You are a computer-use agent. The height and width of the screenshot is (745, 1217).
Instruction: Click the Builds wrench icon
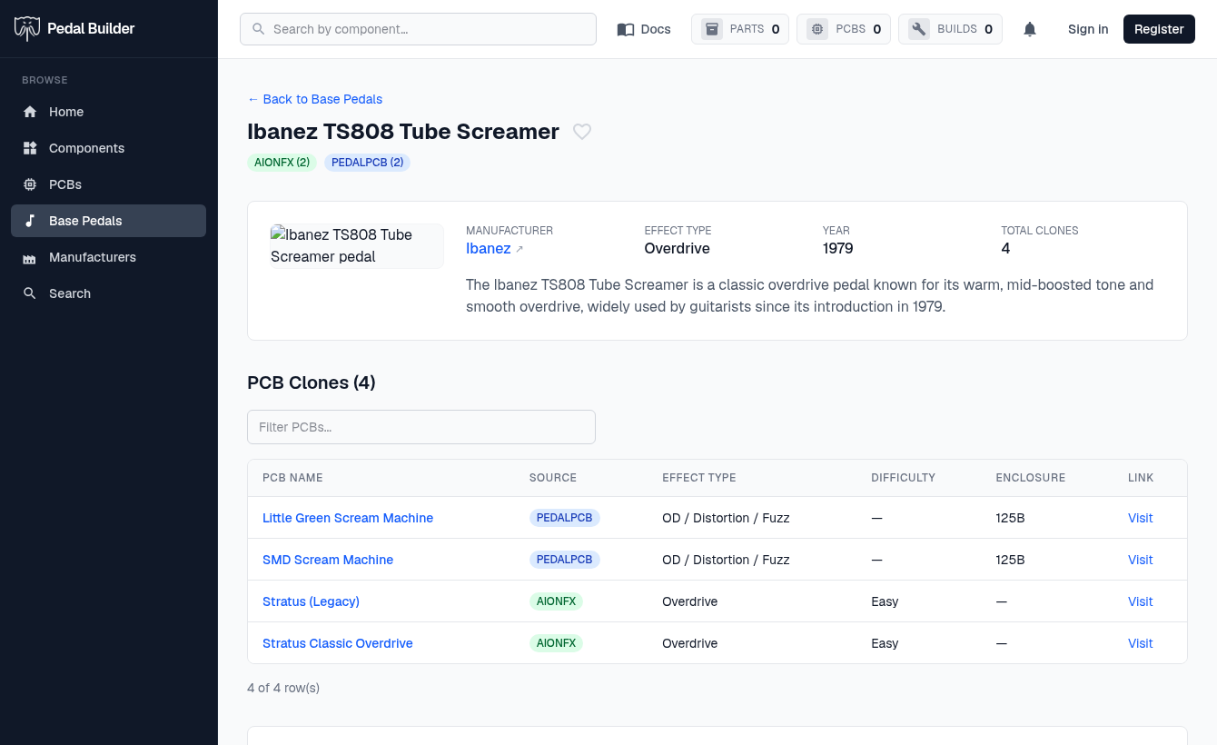click(919, 29)
